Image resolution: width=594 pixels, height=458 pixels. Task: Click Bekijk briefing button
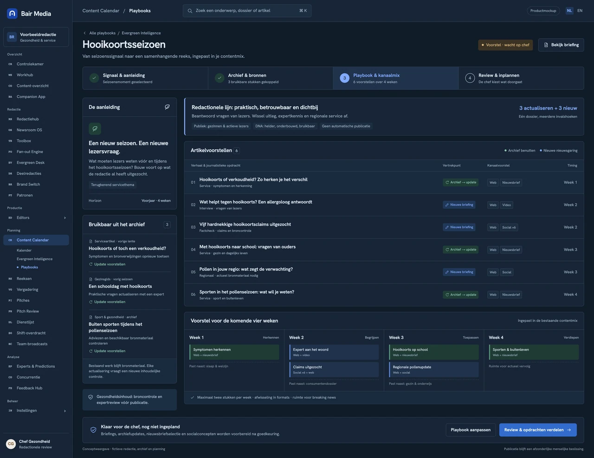[561, 45]
